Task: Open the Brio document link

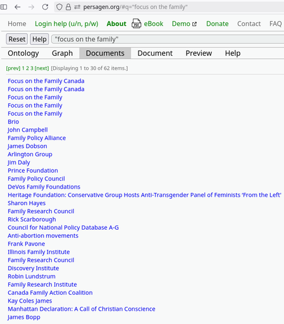Action: point(13,121)
